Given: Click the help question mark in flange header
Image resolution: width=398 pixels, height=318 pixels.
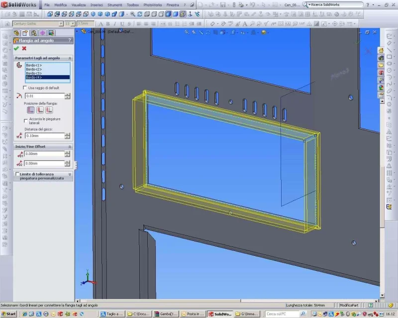Looking at the screenshot, I should [69, 40].
